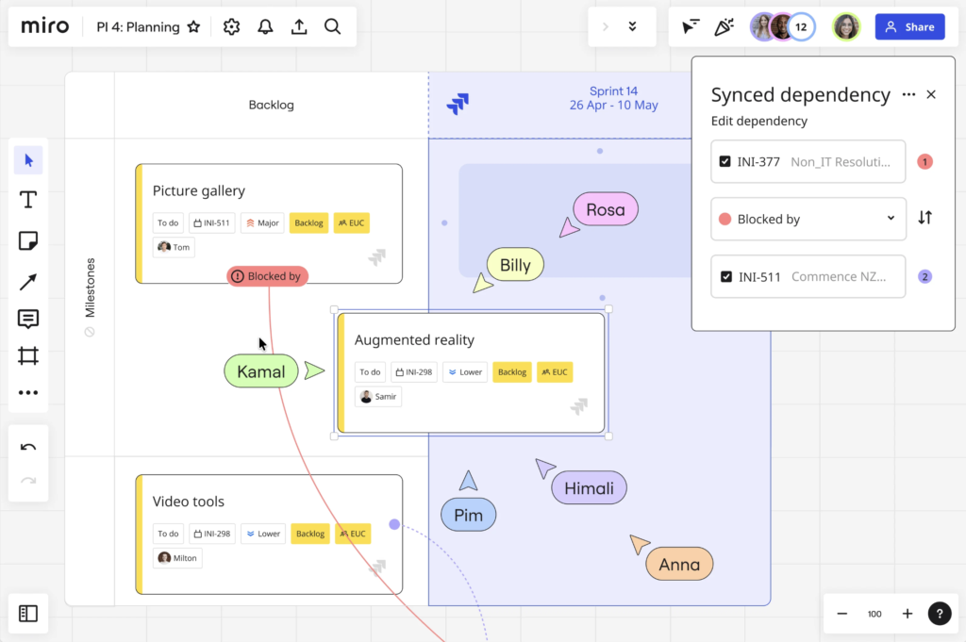Open Synced dependency more options
Screen dimensions: 966x642
click(x=908, y=95)
